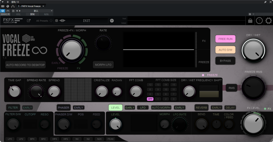This screenshot has height=142, width=273.
Task: Click the INIT preset name field
Action: [87, 21]
